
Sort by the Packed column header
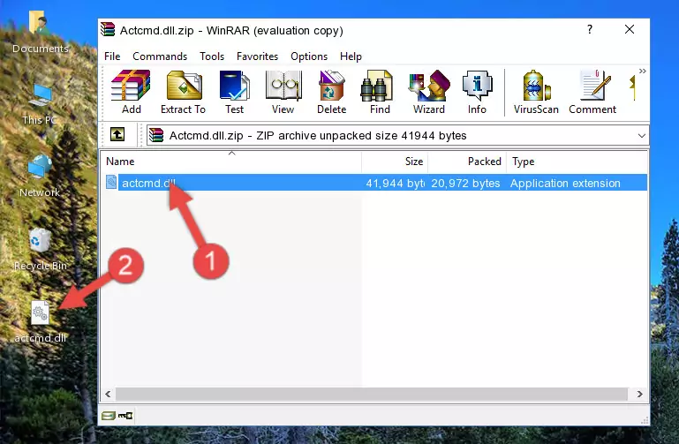[467, 162]
